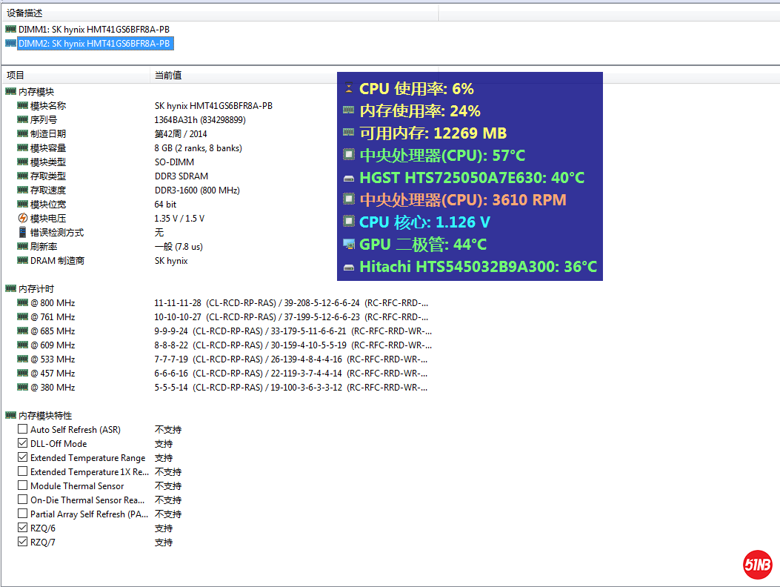This screenshot has height=587, width=780.
Task: Select the DIMM2 SK hynix device entry
Action: click(x=94, y=44)
